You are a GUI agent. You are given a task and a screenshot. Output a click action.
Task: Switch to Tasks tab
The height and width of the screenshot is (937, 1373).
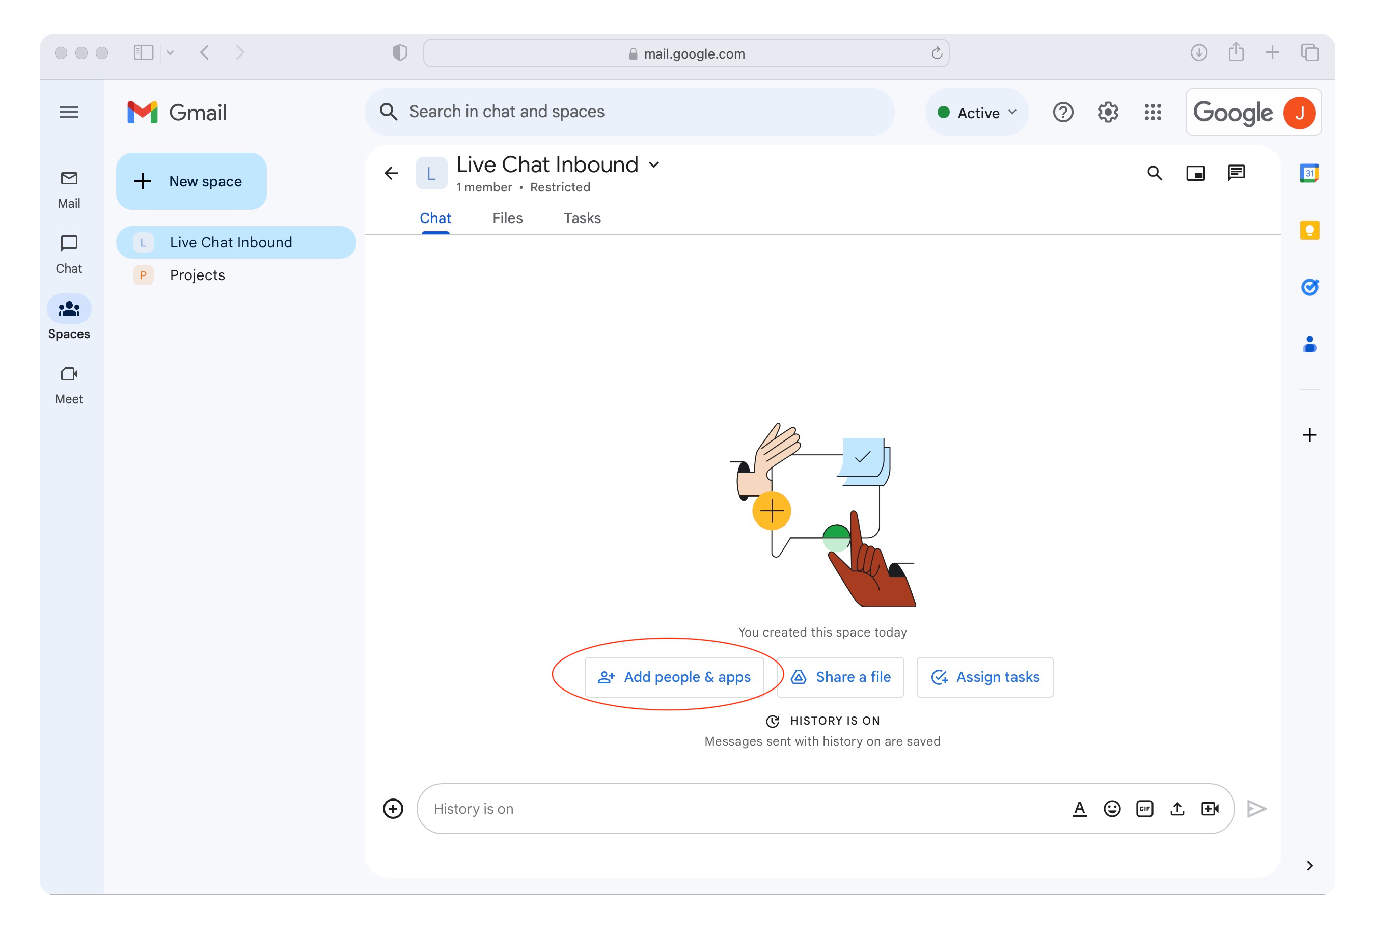[x=581, y=218]
